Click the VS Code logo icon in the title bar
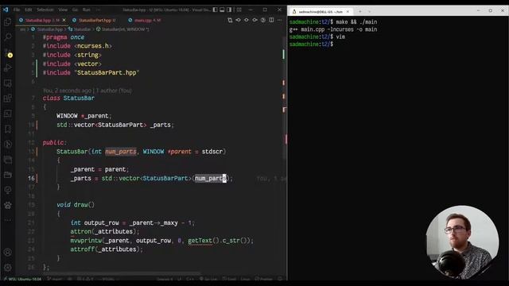 coord(6,10)
